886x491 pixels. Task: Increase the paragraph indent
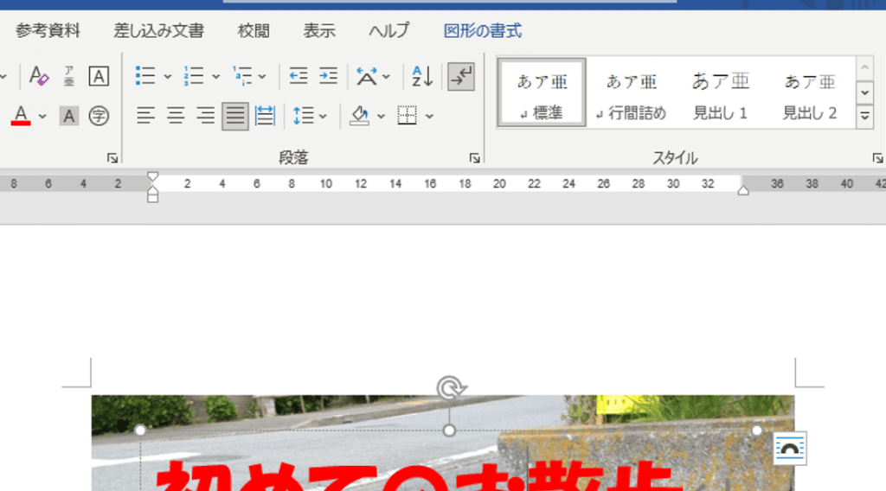click(328, 76)
